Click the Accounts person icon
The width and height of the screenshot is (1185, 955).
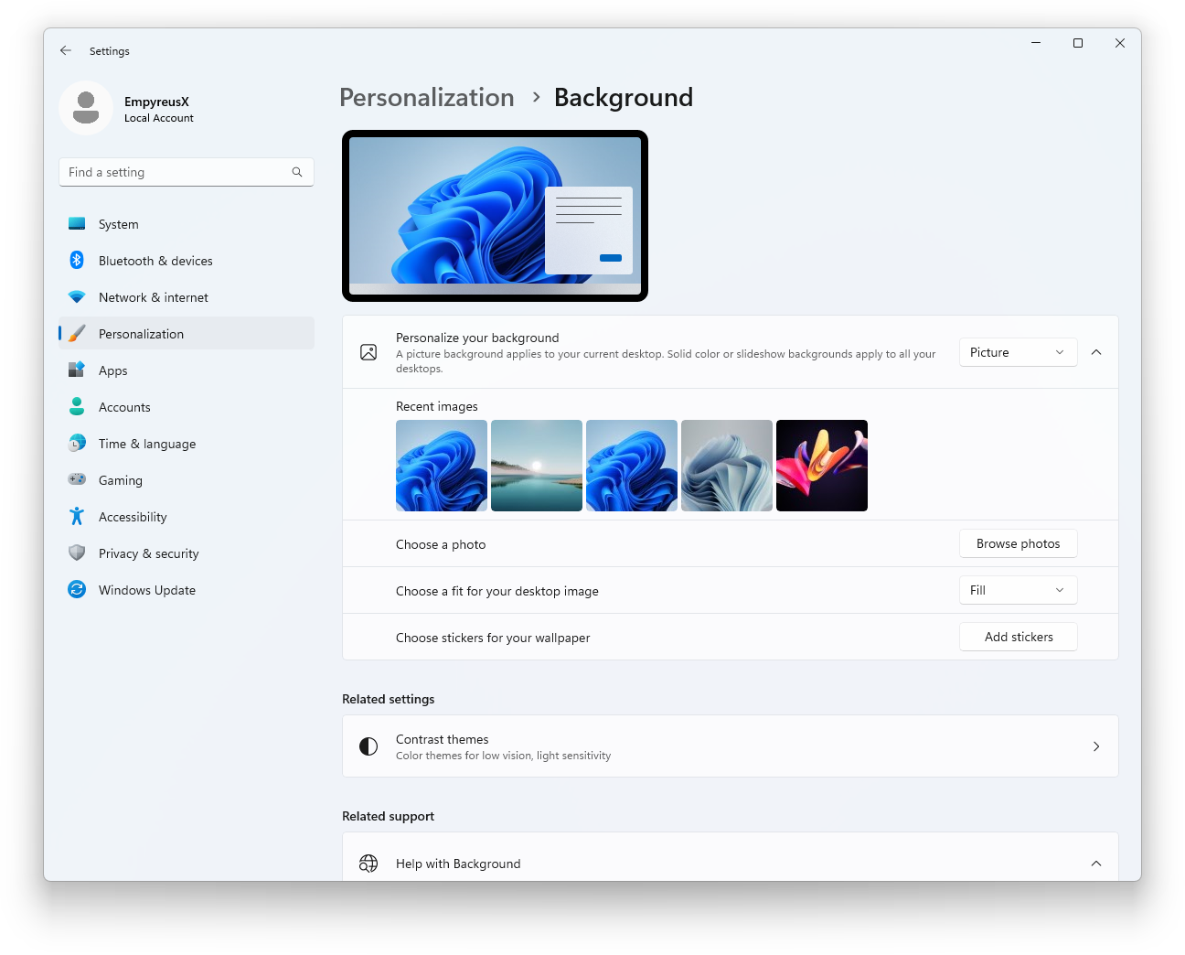click(77, 407)
